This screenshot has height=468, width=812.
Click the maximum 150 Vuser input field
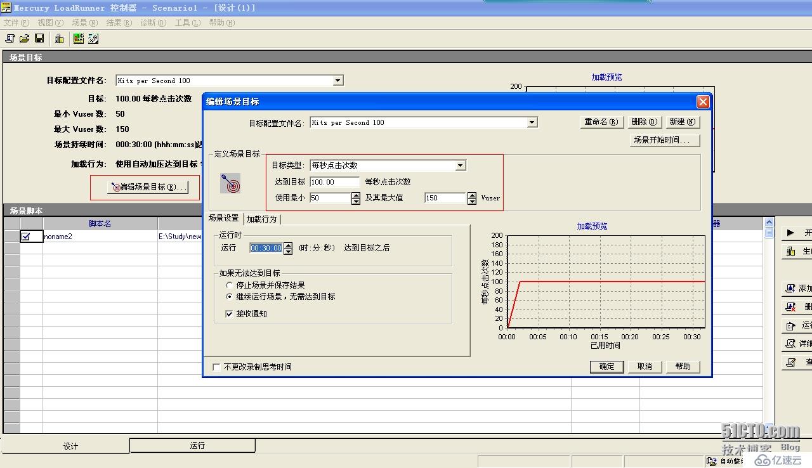coord(445,198)
